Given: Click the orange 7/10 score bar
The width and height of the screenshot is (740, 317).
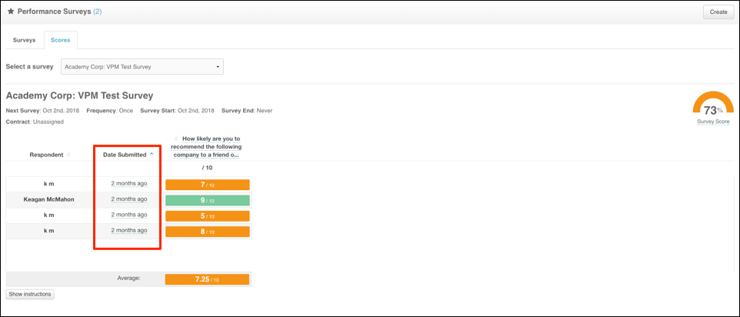Looking at the screenshot, I should click(x=207, y=185).
